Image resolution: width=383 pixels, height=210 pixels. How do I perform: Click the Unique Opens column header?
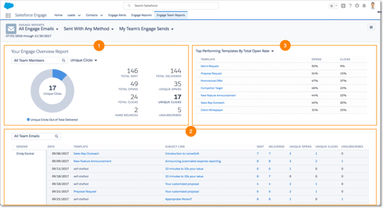click(x=300, y=147)
